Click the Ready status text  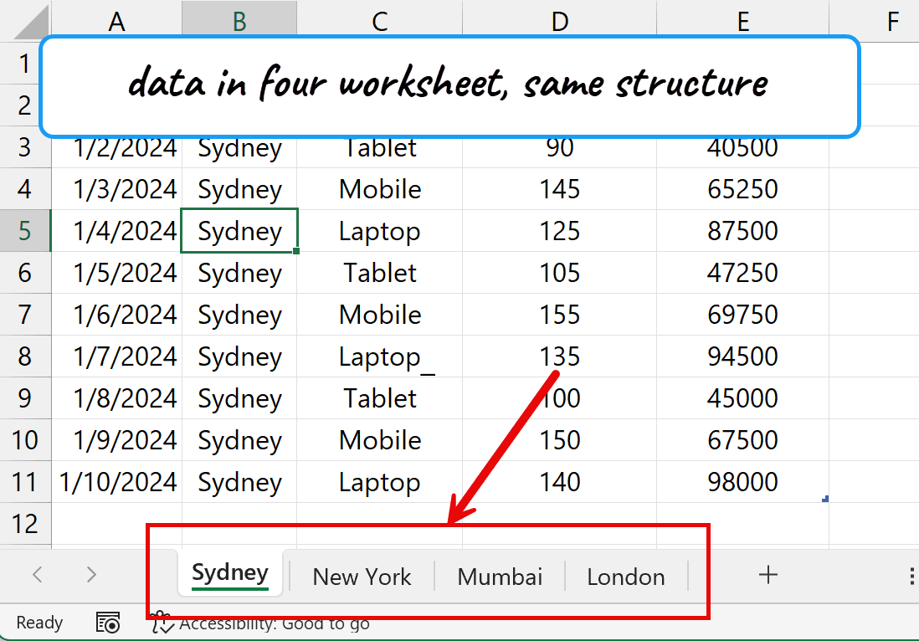coord(39,623)
